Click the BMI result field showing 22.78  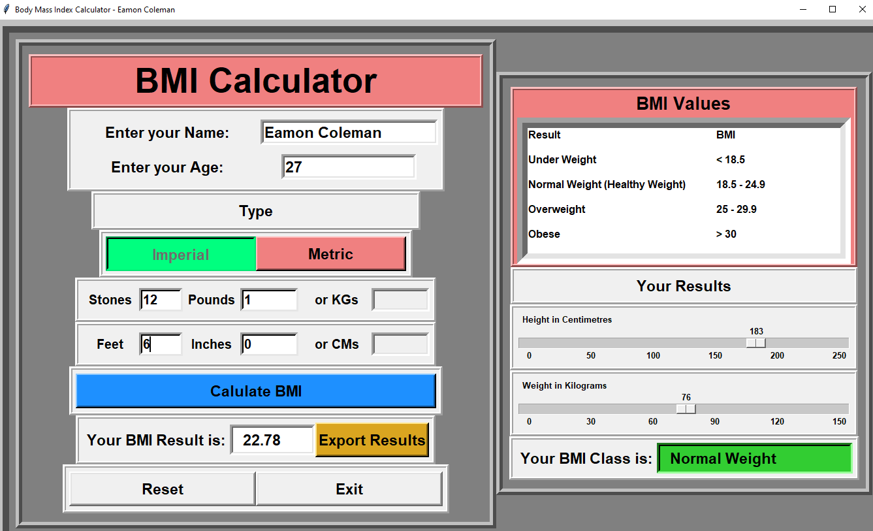pyautogui.click(x=272, y=440)
